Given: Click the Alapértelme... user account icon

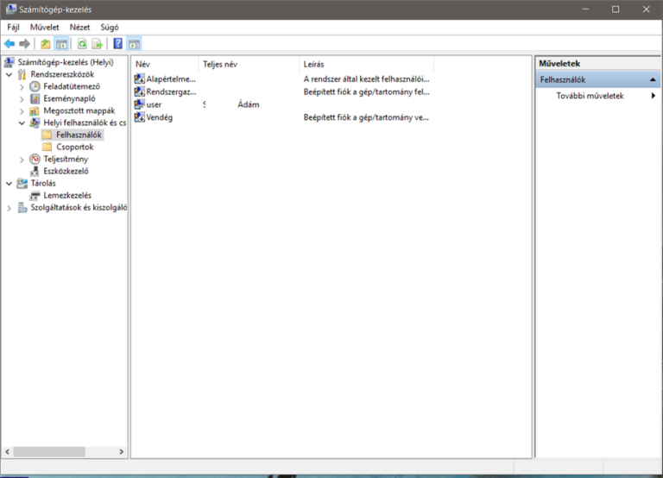Looking at the screenshot, I should [139, 79].
